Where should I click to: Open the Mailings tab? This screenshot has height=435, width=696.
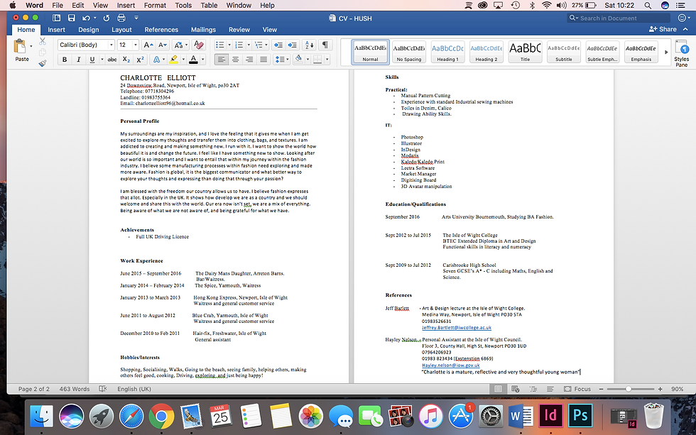(x=203, y=30)
